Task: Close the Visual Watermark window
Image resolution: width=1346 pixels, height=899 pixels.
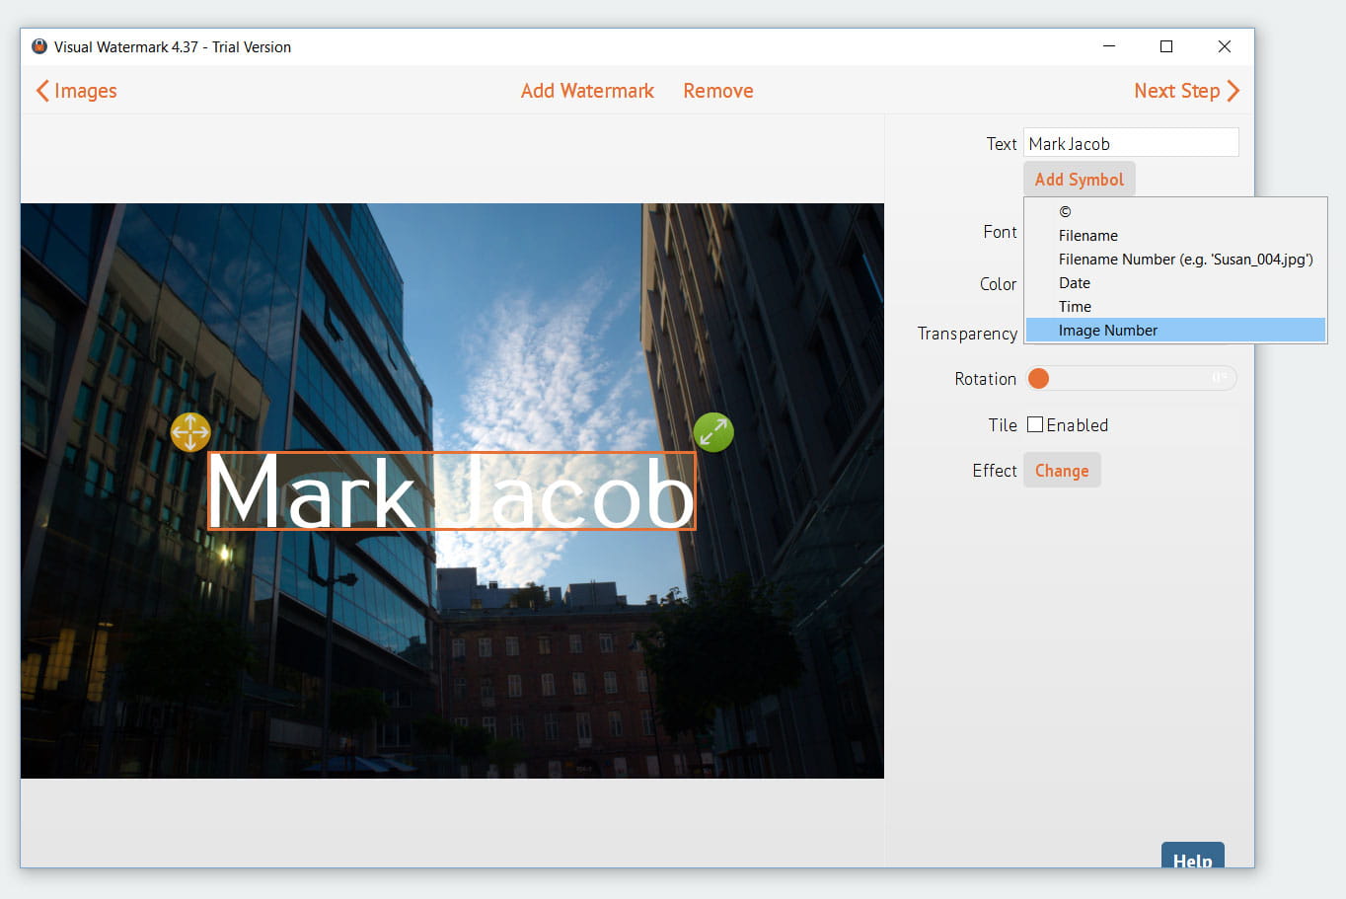Action: pos(1224,46)
